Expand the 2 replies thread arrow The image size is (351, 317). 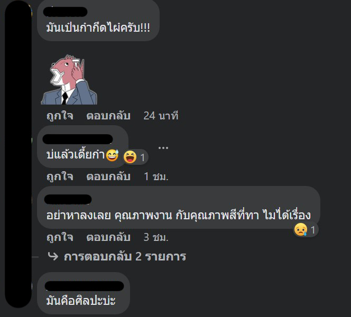tap(53, 256)
